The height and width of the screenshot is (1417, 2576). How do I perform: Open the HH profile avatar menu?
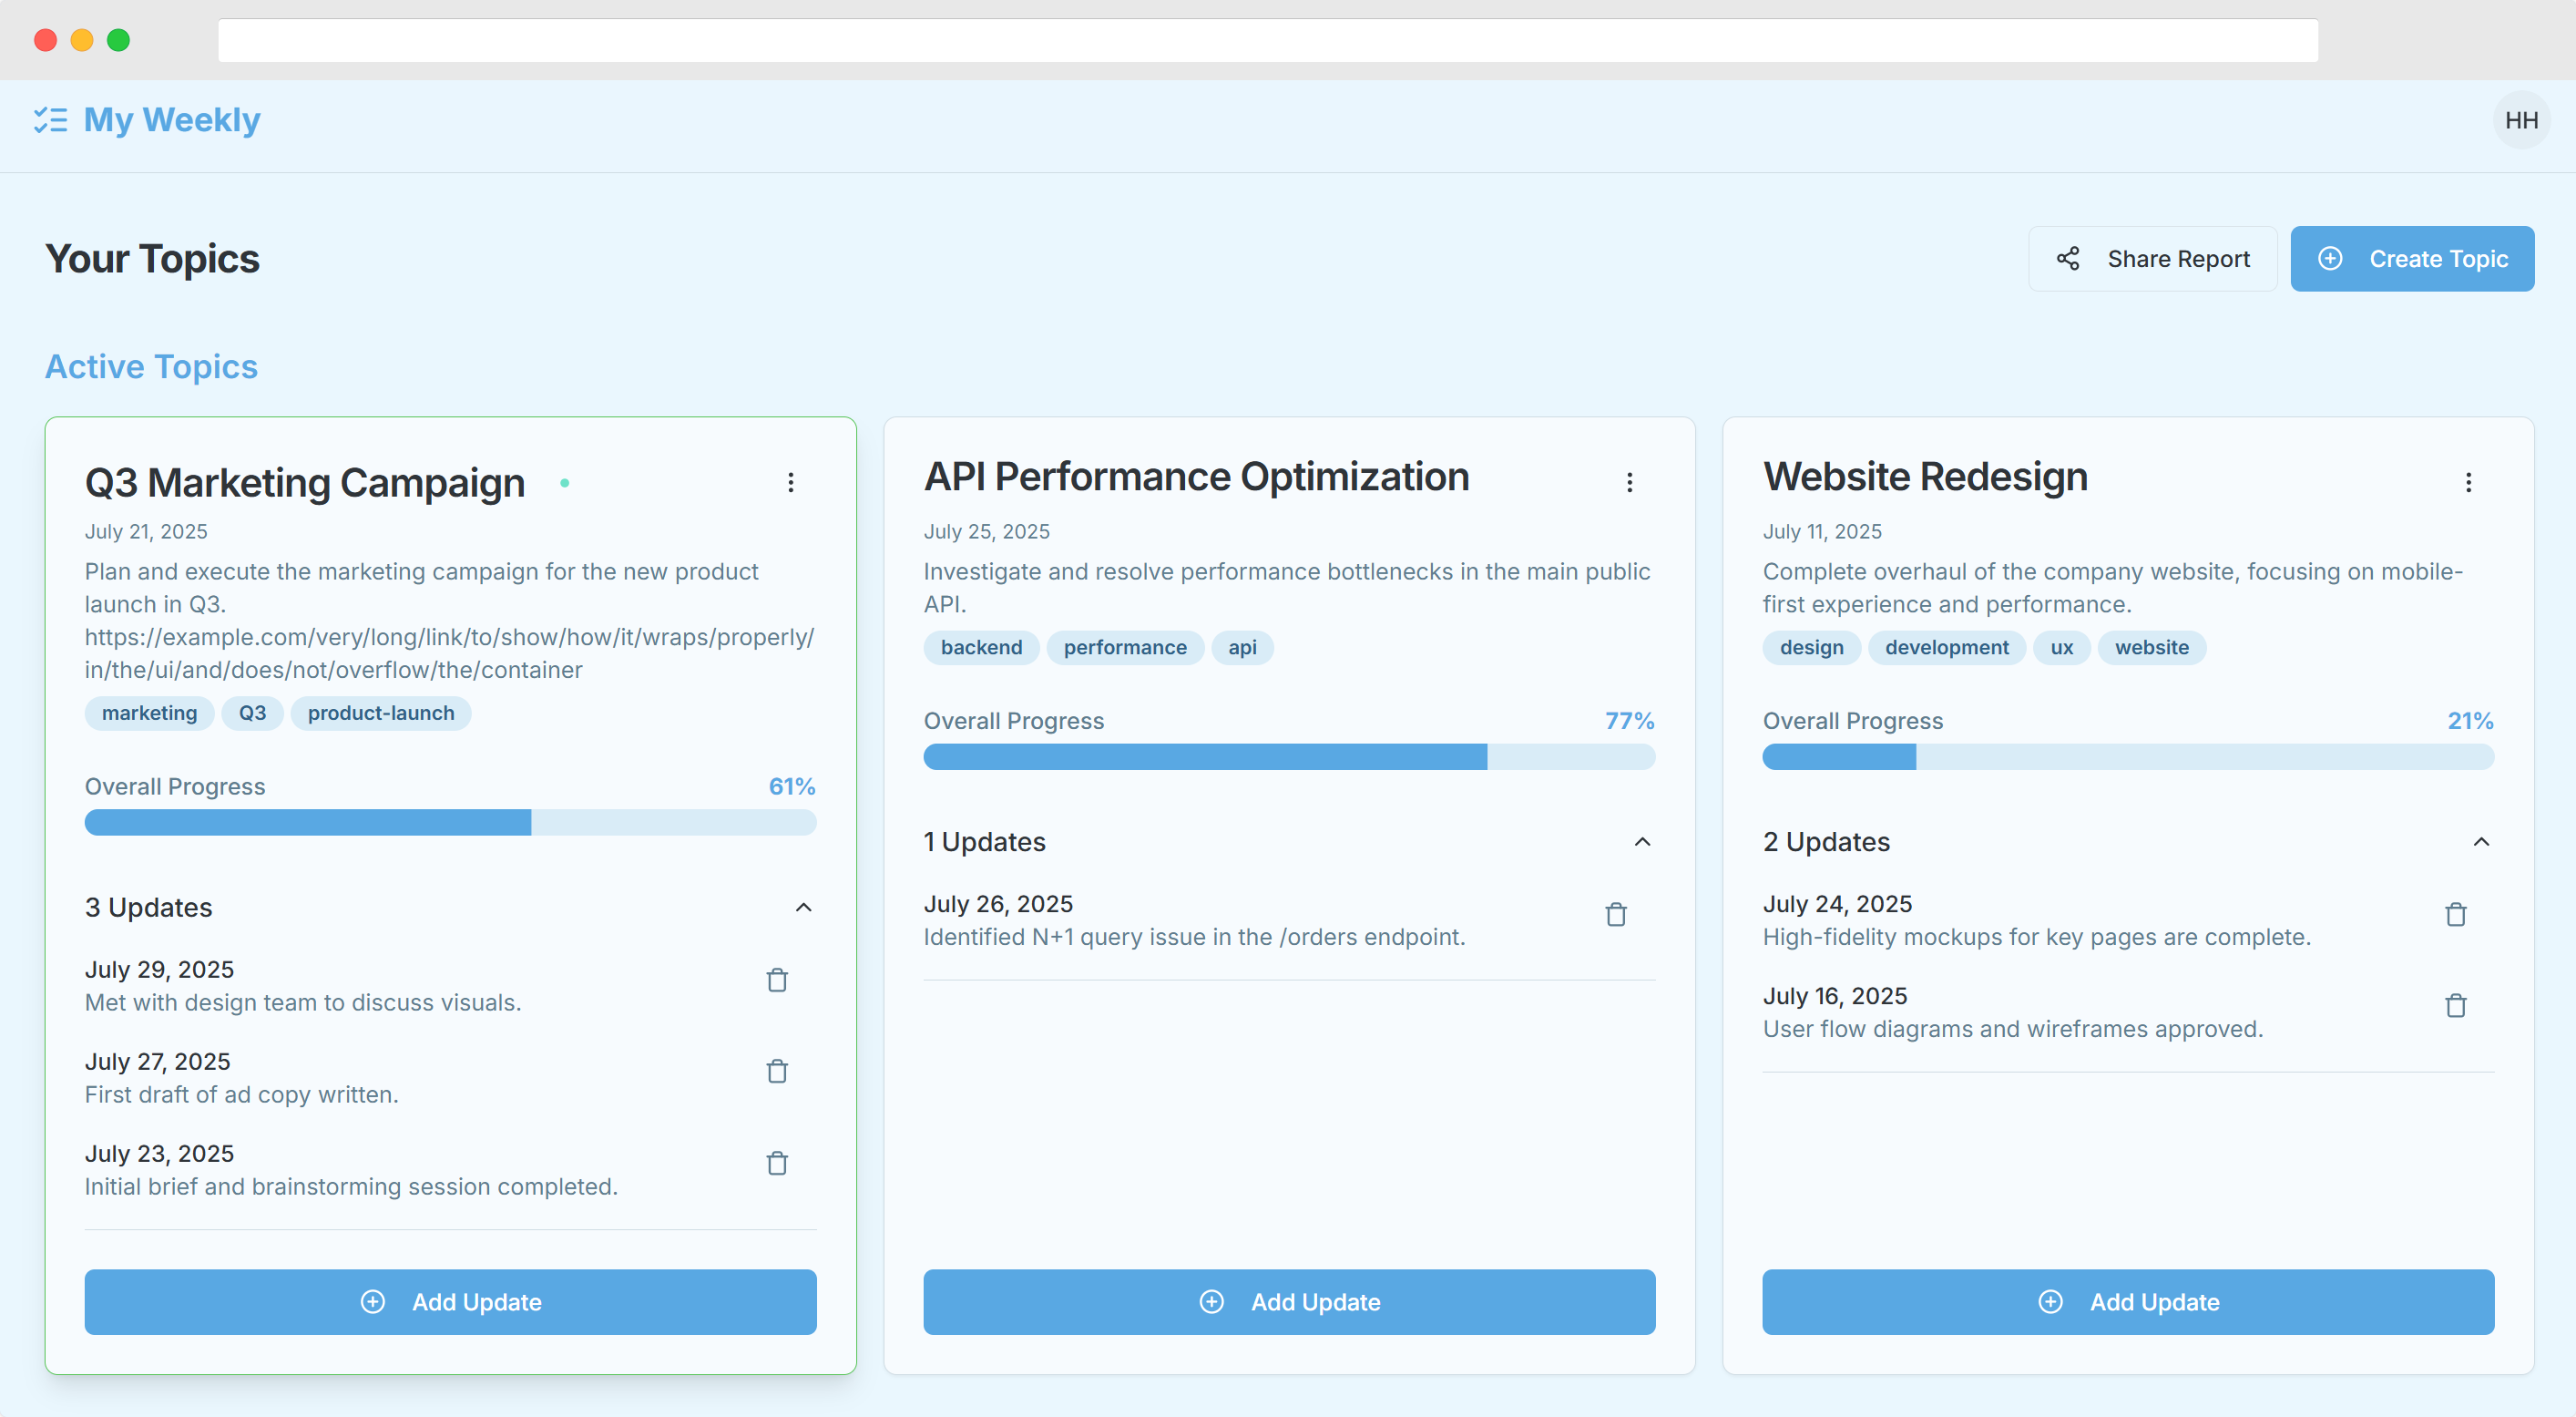point(2522,120)
